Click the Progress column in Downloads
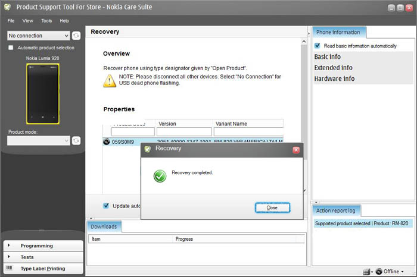 [234, 239]
